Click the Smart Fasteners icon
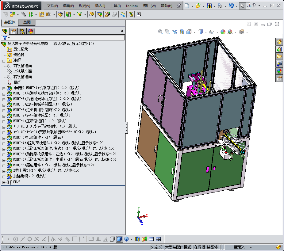Image resolution: width=284 pixels, height=251 pixels. 42,14
